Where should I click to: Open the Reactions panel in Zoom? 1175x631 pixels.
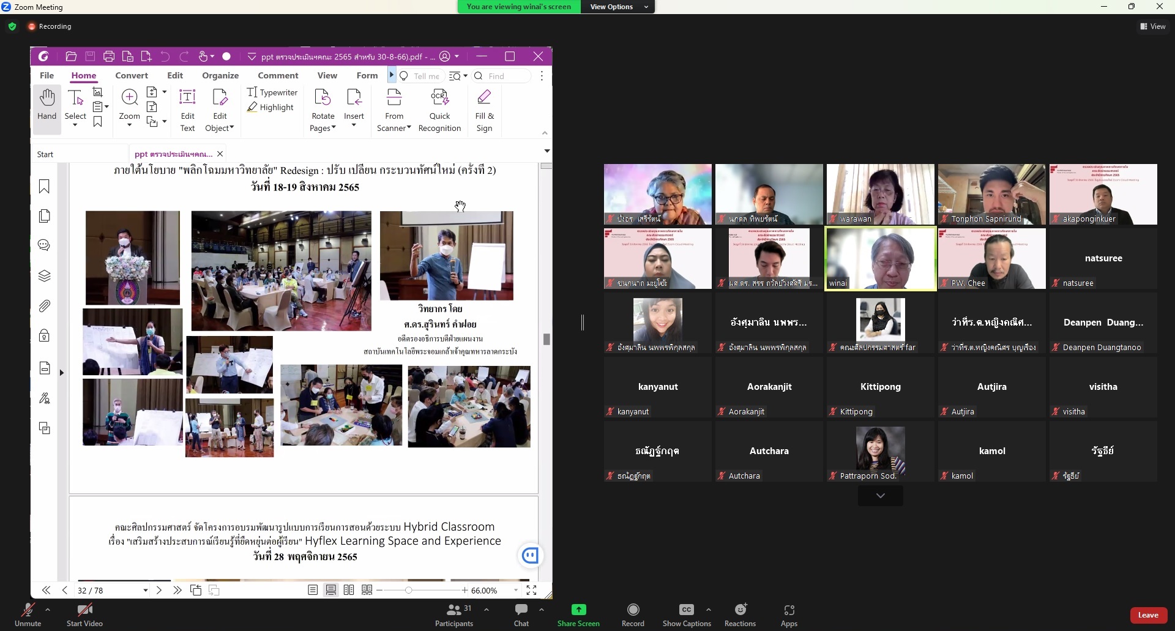[740, 614]
